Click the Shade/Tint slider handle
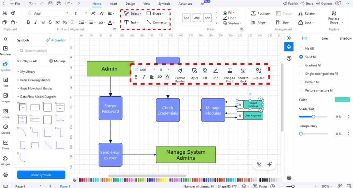The width and height of the screenshot is (353, 188). pos(313,117)
